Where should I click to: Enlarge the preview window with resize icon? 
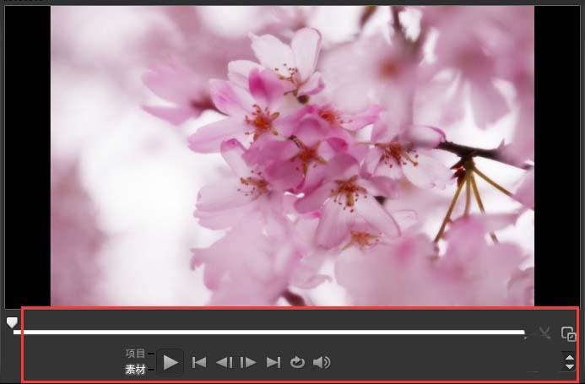tap(568, 334)
